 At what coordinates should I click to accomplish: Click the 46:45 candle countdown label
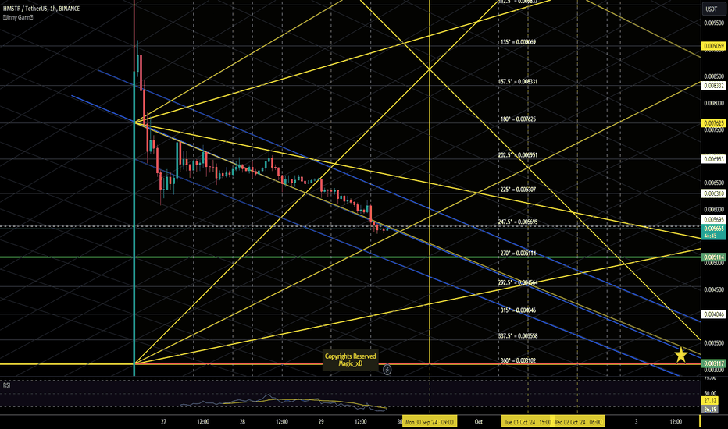(x=710, y=236)
